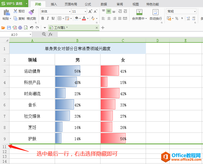203x164 pixels.
Task: Click the export to PDF icon
Action: click(15, 28)
